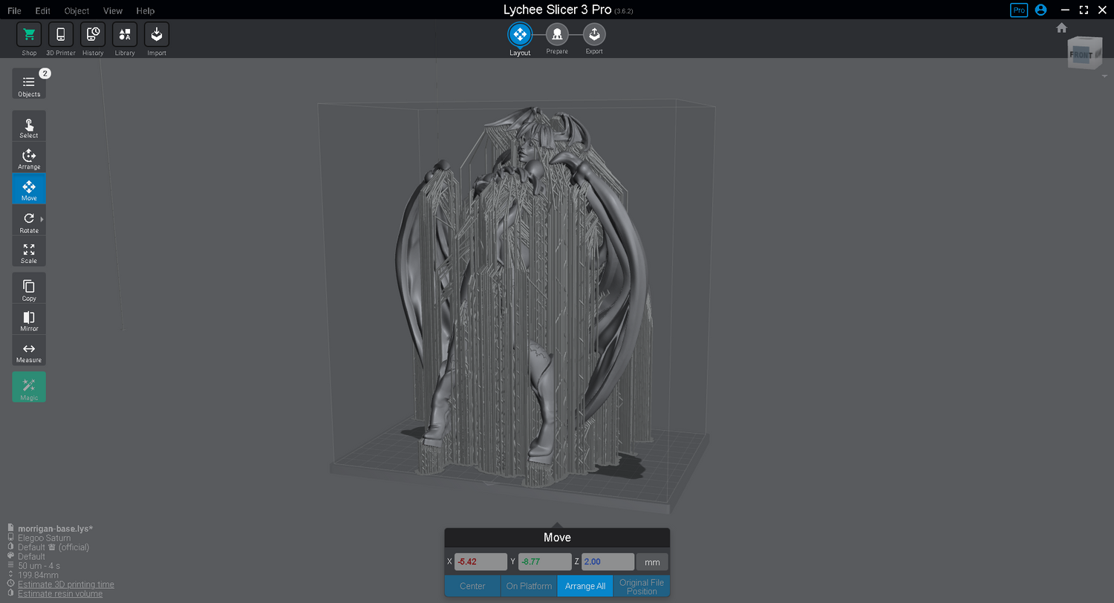Screen dimensions: 1114x603
Task: Choose the Scale tool
Action: [x=29, y=252]
